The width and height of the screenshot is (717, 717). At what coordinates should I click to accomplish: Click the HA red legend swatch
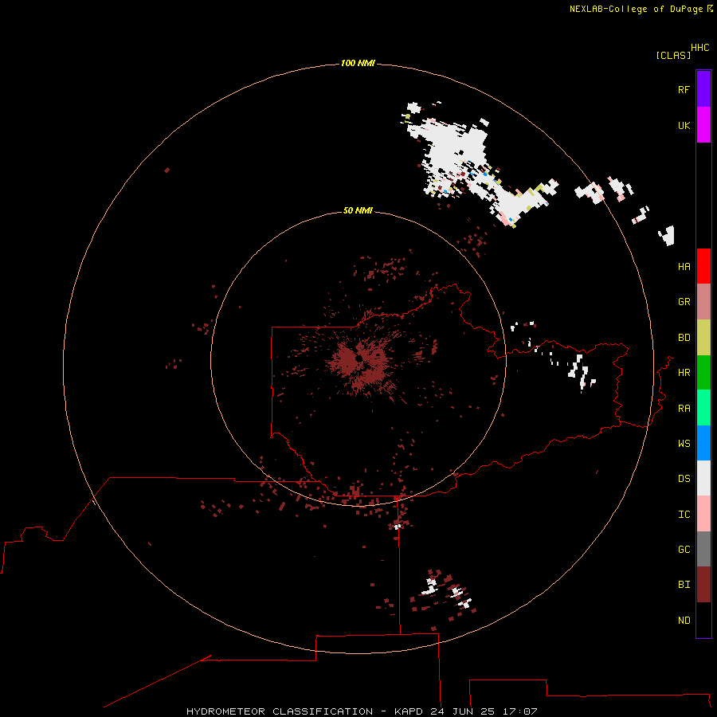[x=703, y=266]
